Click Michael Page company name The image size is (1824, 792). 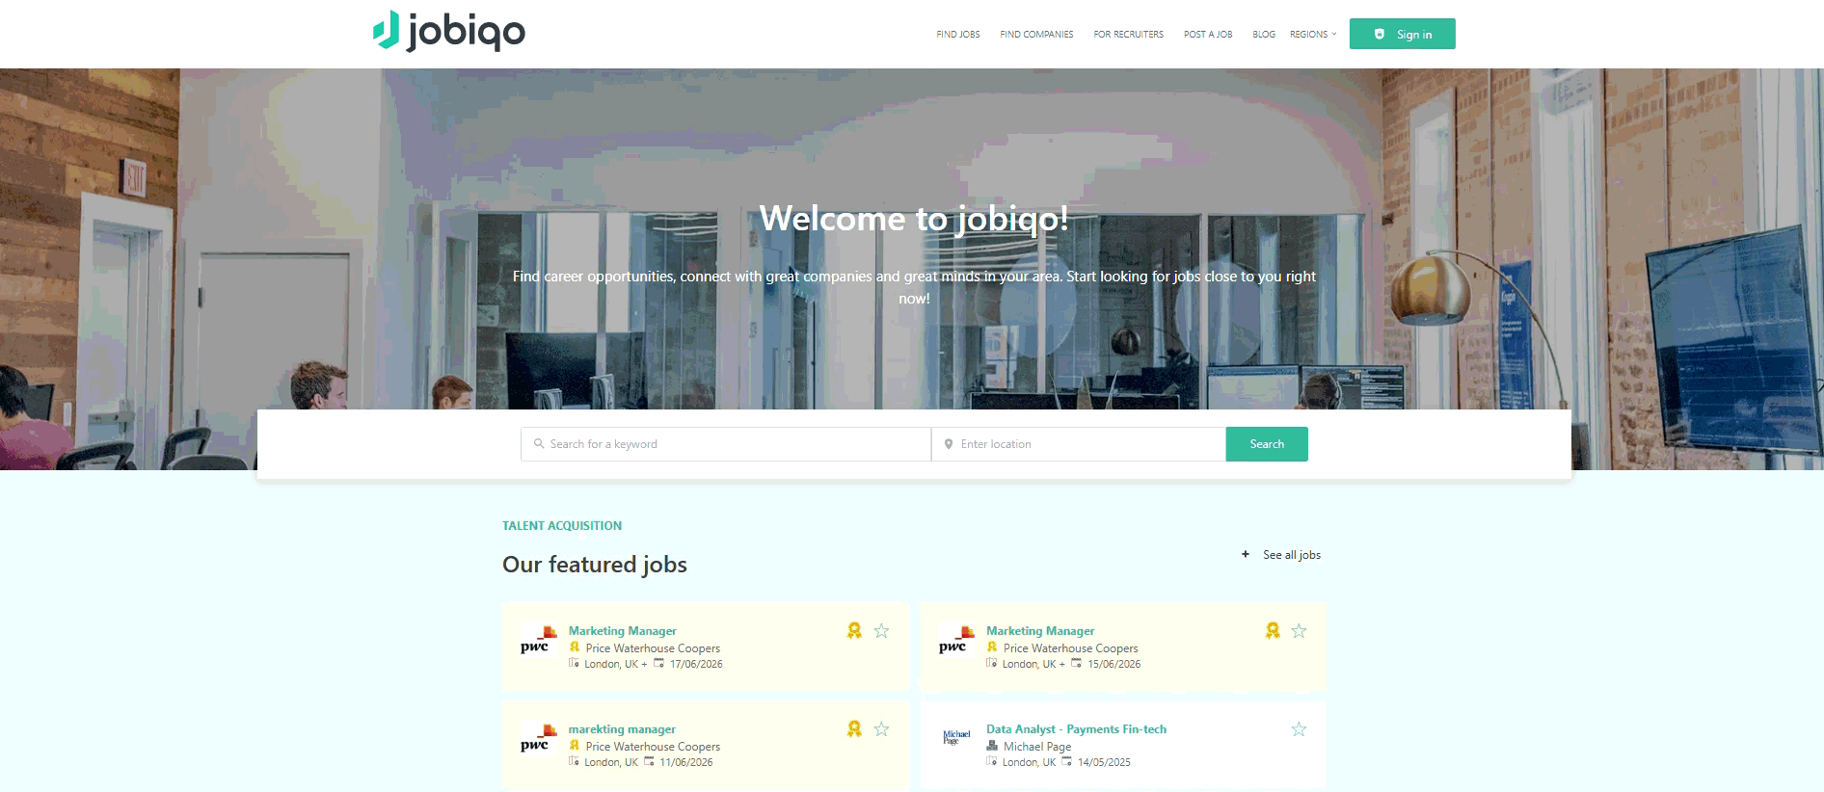1037,747
